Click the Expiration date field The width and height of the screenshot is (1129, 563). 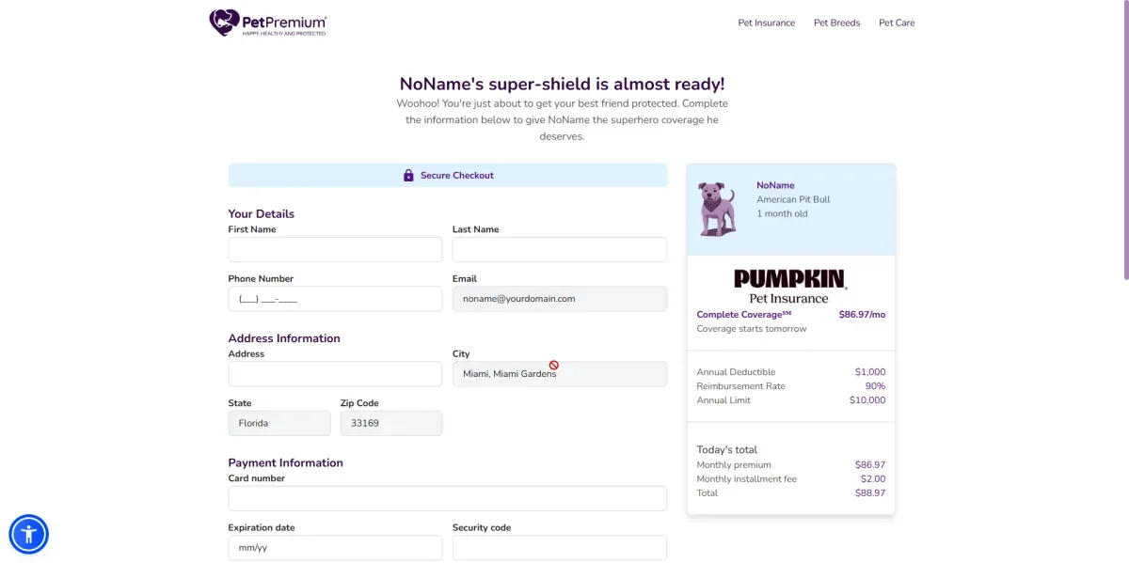[x=335, y=547]
